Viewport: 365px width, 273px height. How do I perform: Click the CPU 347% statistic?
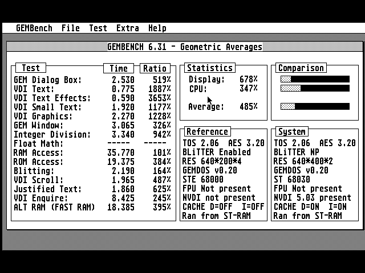223,89
